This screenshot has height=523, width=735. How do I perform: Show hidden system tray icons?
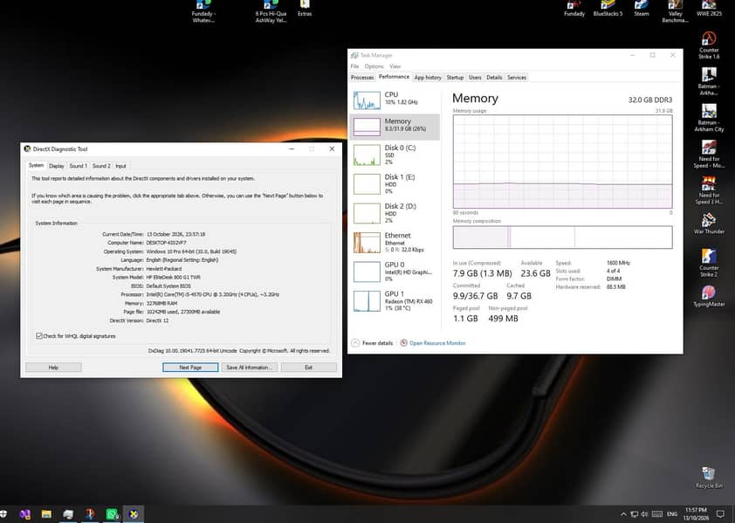pyautogui.click(x=623, y=514)
